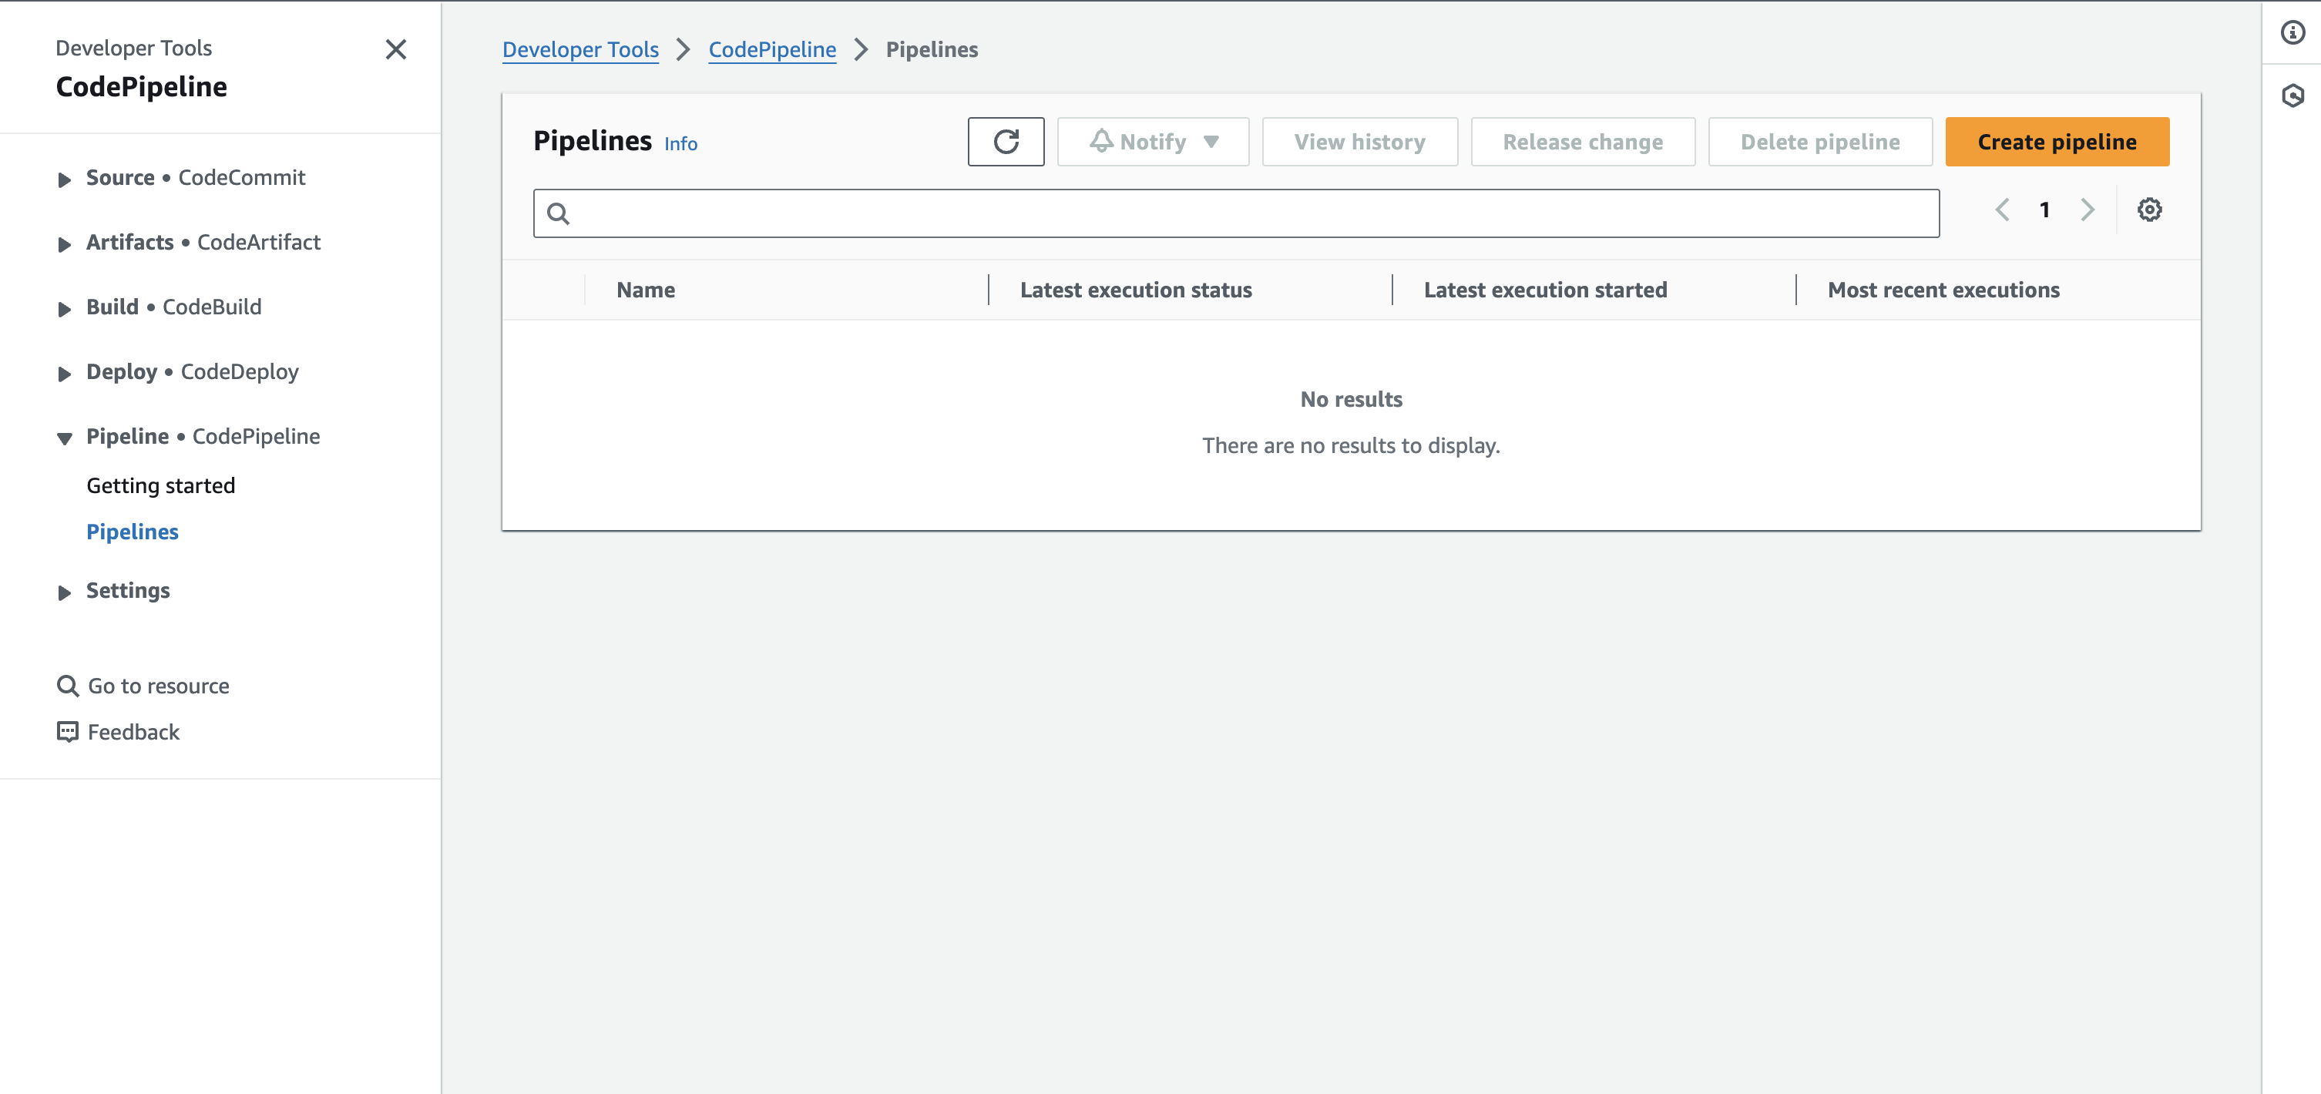Screen dimensions: 2321x1094
Task: Click the Feedback link
Action: click(133, 732)
